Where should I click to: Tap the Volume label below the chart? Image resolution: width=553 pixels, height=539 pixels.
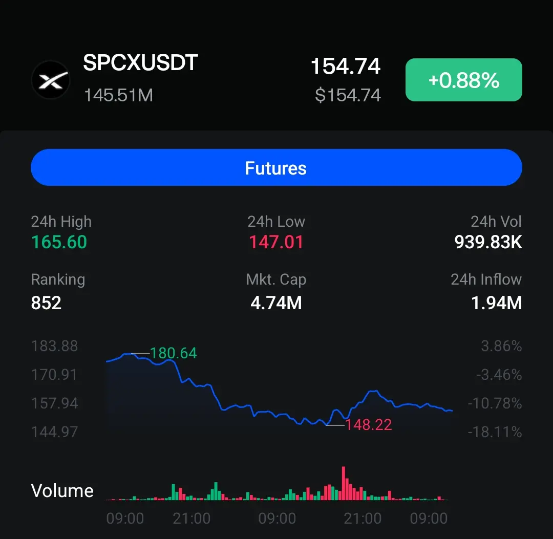point(62,491)
